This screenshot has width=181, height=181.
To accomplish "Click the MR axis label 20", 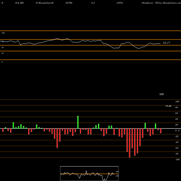I will (x=177, y=125).
